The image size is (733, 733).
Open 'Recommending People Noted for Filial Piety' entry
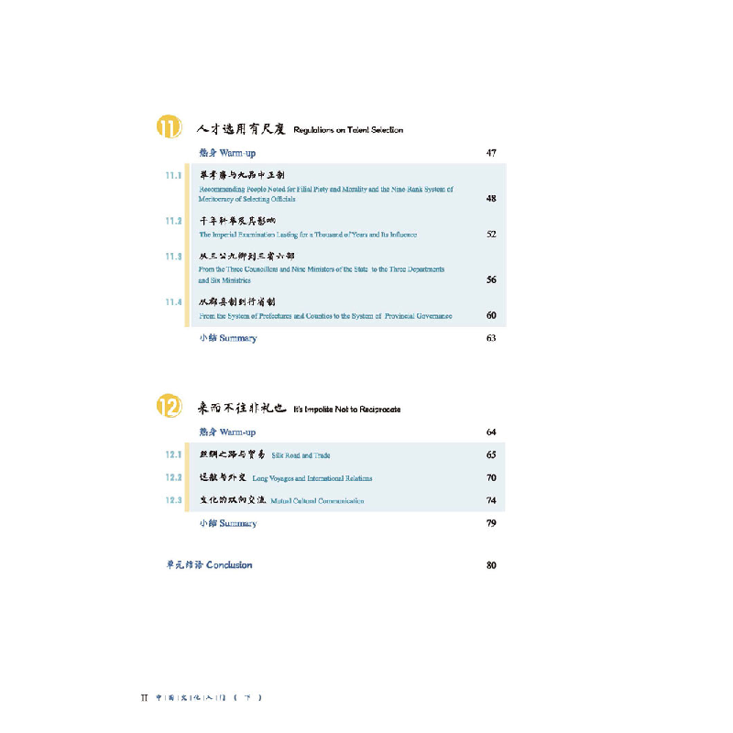tap(326, 194)
